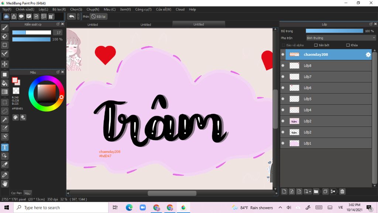Enable the Khóa lock checkbox
Image resolution: width=378 pixels, height=213 pixels.
pyautogui.click(x=348, y=45)
